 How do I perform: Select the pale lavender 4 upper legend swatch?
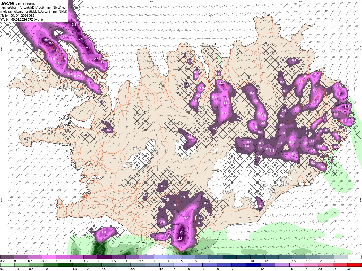[160, 257]
